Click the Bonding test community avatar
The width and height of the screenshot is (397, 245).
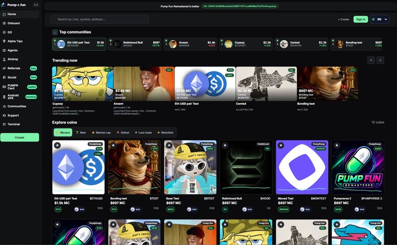coord(340,44)
